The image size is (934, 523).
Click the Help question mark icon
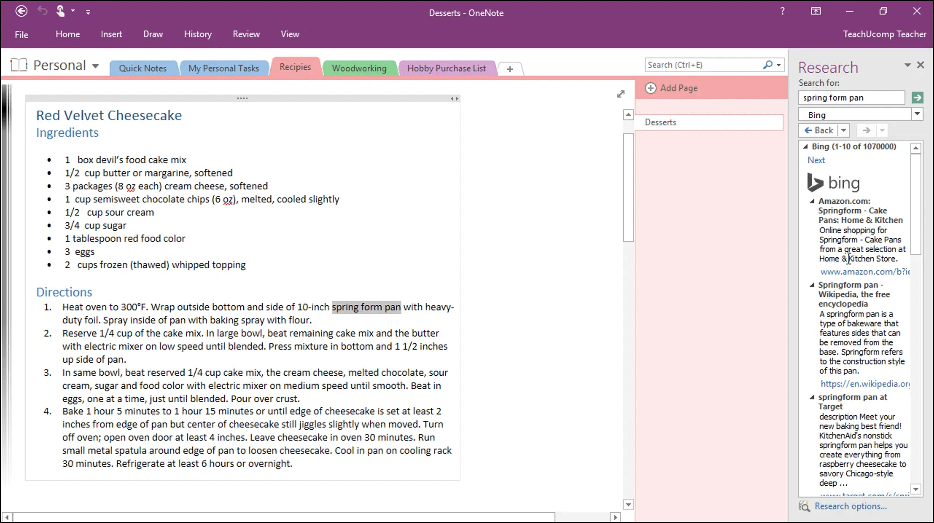[x=782, y=11]
